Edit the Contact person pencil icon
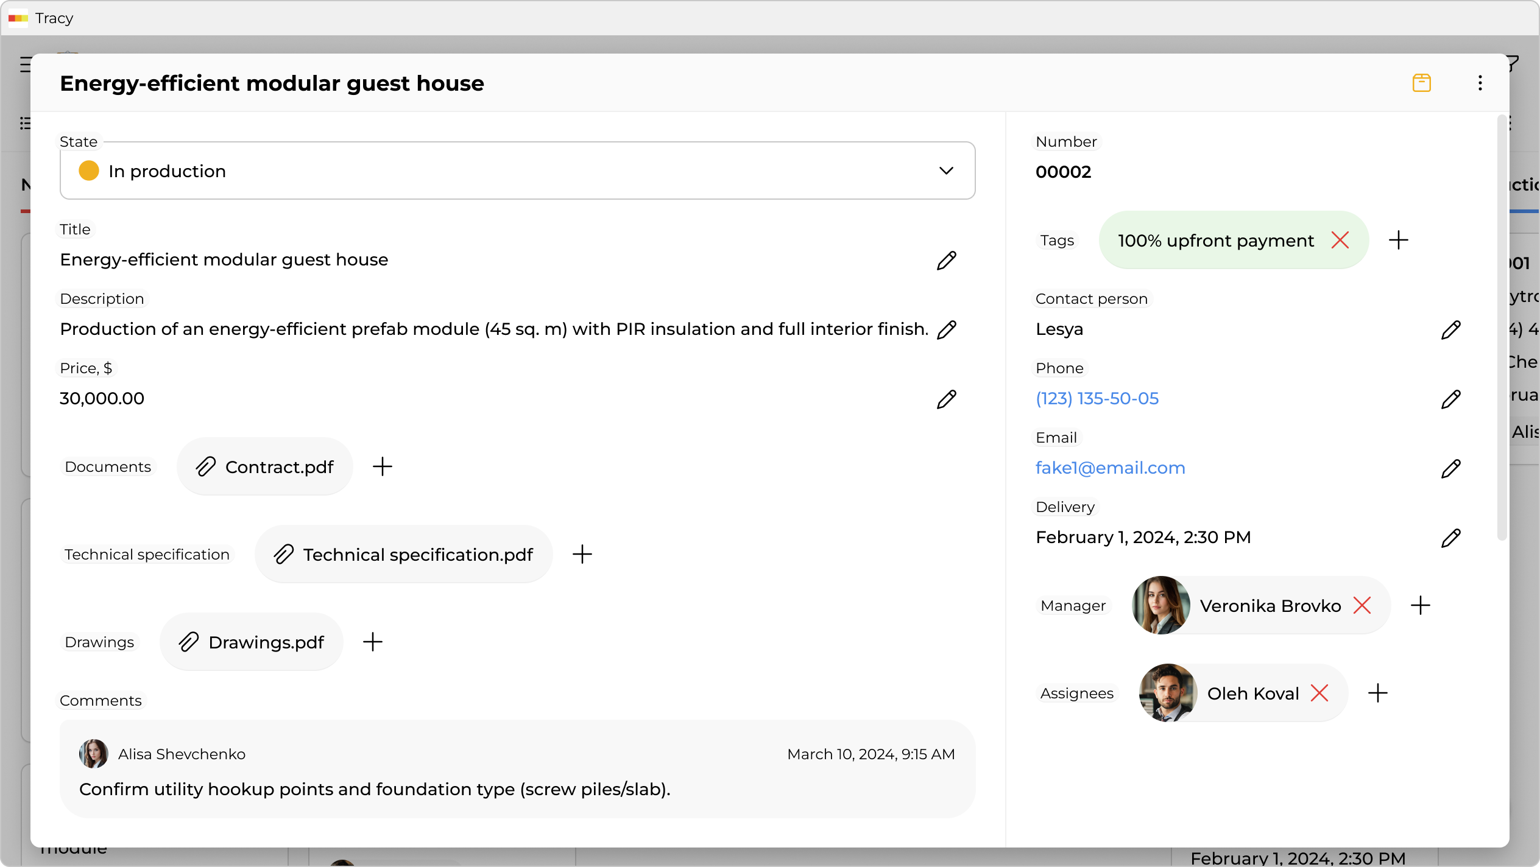 pyautogui.click(x=1450, y=330)
